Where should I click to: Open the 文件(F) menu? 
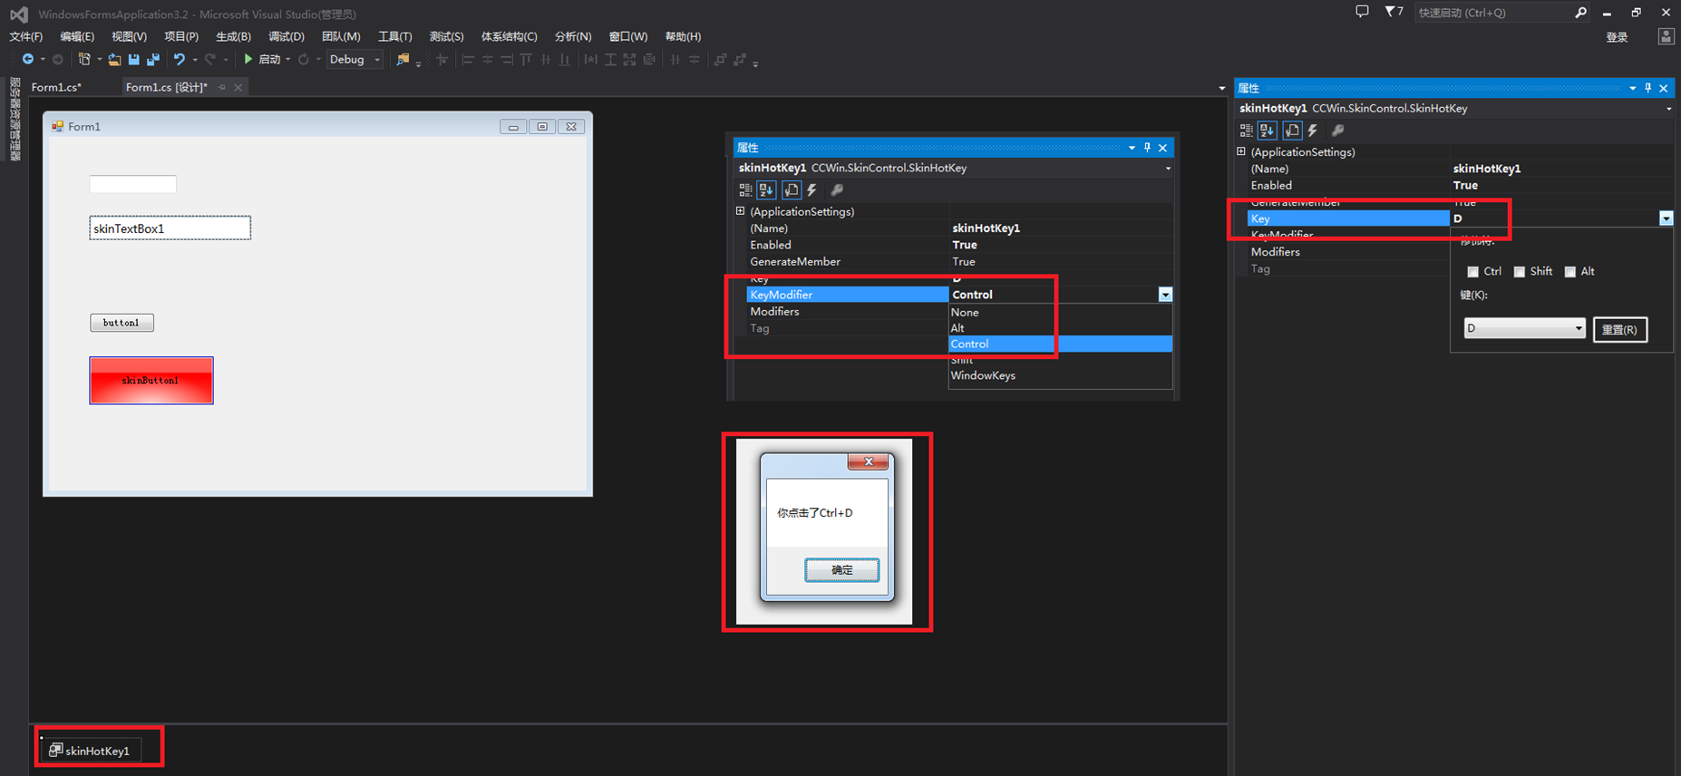(26, 36)
